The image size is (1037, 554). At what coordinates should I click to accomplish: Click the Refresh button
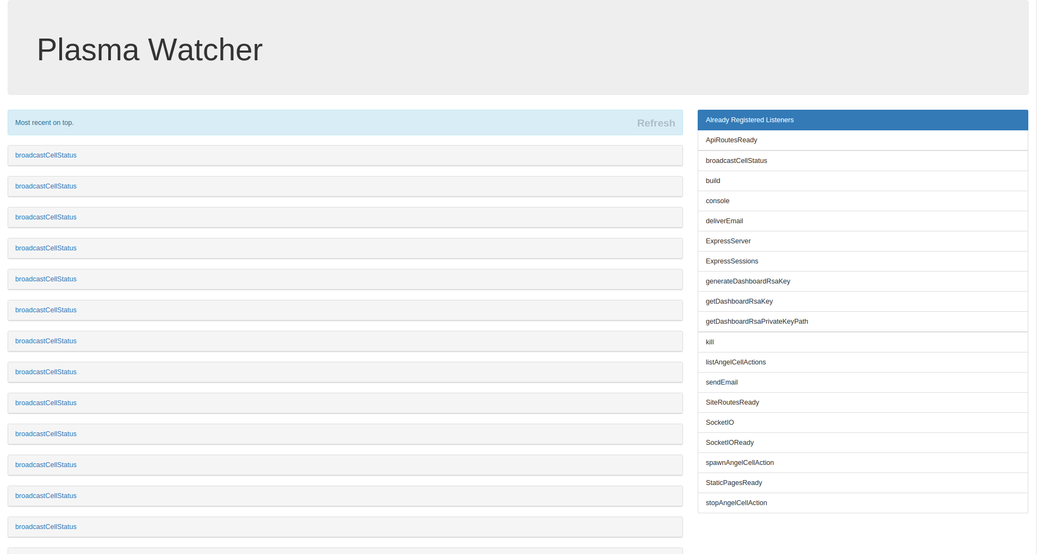(655, 123)
